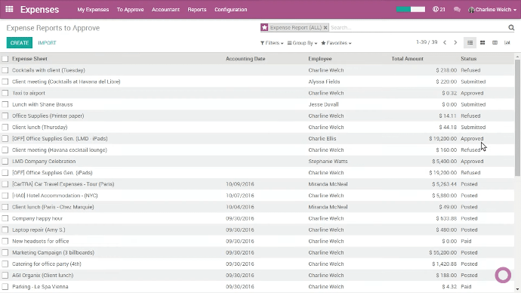Open the Accountant menu
This screenshot has height=293, width=521.
pyautogui.click(x=165, y=10)
